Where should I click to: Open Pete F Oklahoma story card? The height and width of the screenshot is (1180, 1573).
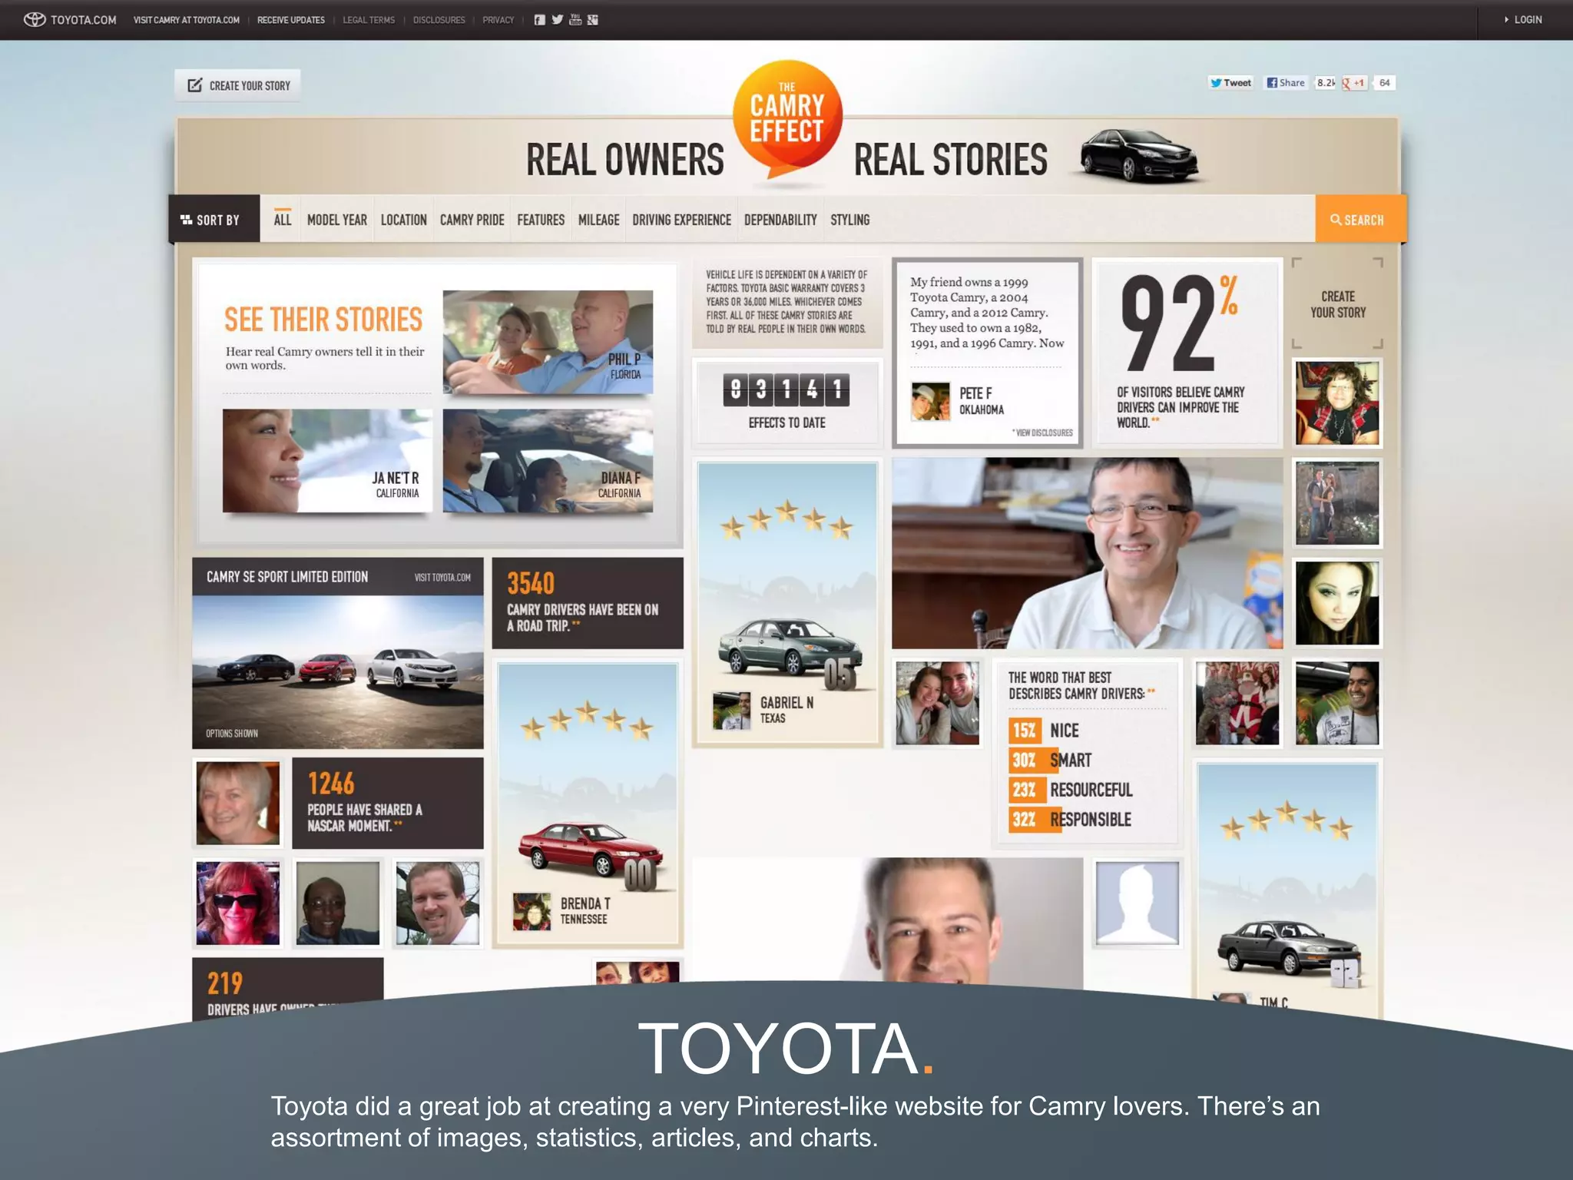tap(988, 353)
